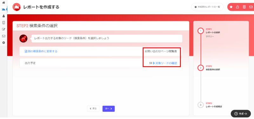
Task: Select the chart report icon in the sidebar
Action: point(3,9)
